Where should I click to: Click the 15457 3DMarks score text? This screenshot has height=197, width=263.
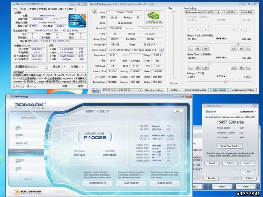230,122
